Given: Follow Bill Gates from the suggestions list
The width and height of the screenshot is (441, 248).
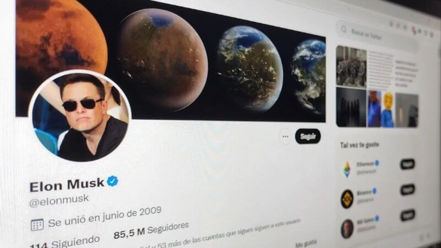Looking at the screenshot, I should [408, 215].
